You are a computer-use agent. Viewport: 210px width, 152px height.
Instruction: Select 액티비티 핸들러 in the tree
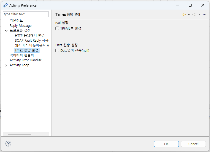click(x=22, y=55)
